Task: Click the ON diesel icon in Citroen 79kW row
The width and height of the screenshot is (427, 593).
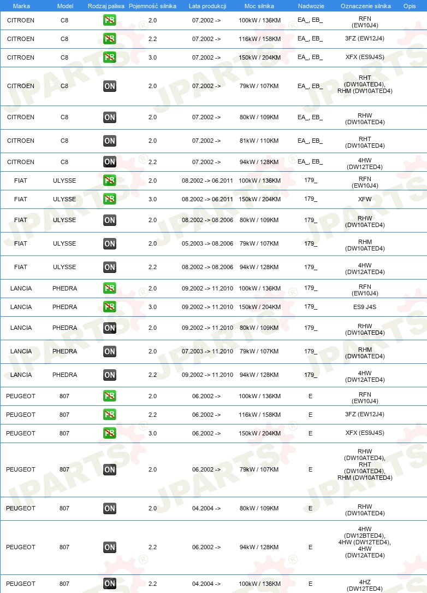Action: (110, 86)
